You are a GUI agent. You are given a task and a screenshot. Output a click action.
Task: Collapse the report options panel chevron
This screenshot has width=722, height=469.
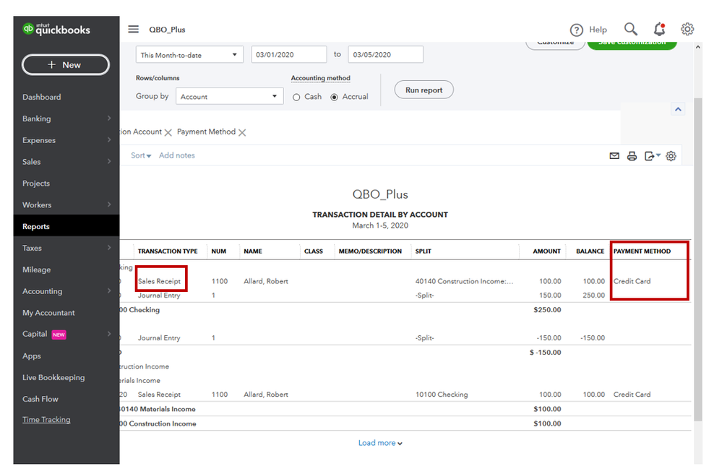click(x=678, y=109)
